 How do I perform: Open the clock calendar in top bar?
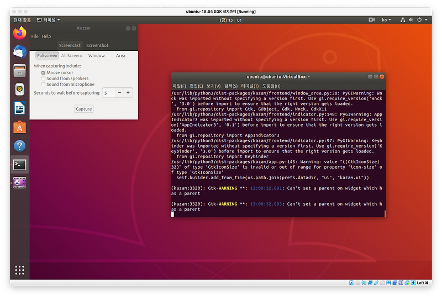click(230, 20)
